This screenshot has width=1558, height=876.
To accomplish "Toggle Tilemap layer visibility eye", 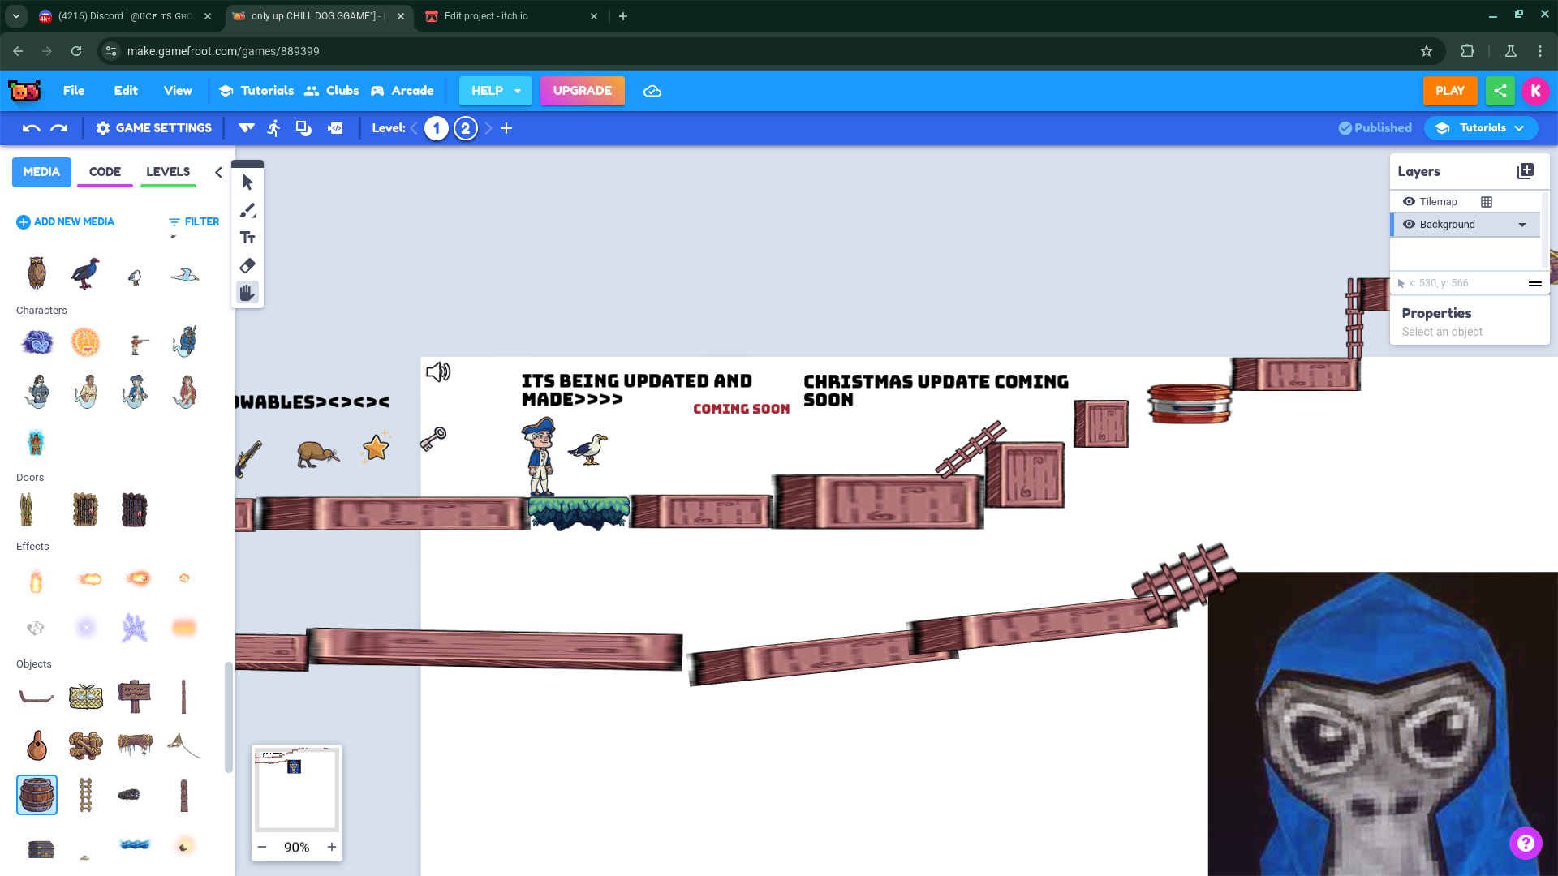I will point(1409,202).
